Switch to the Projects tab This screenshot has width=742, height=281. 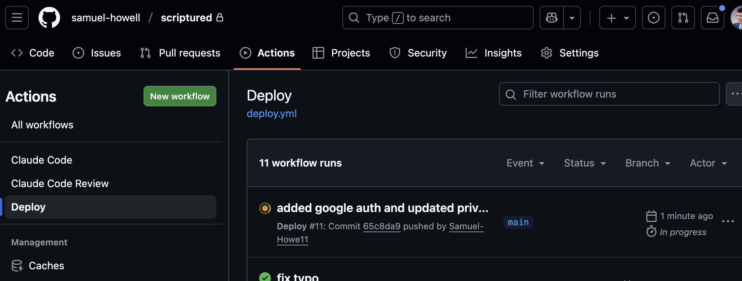tap(341, 53)
